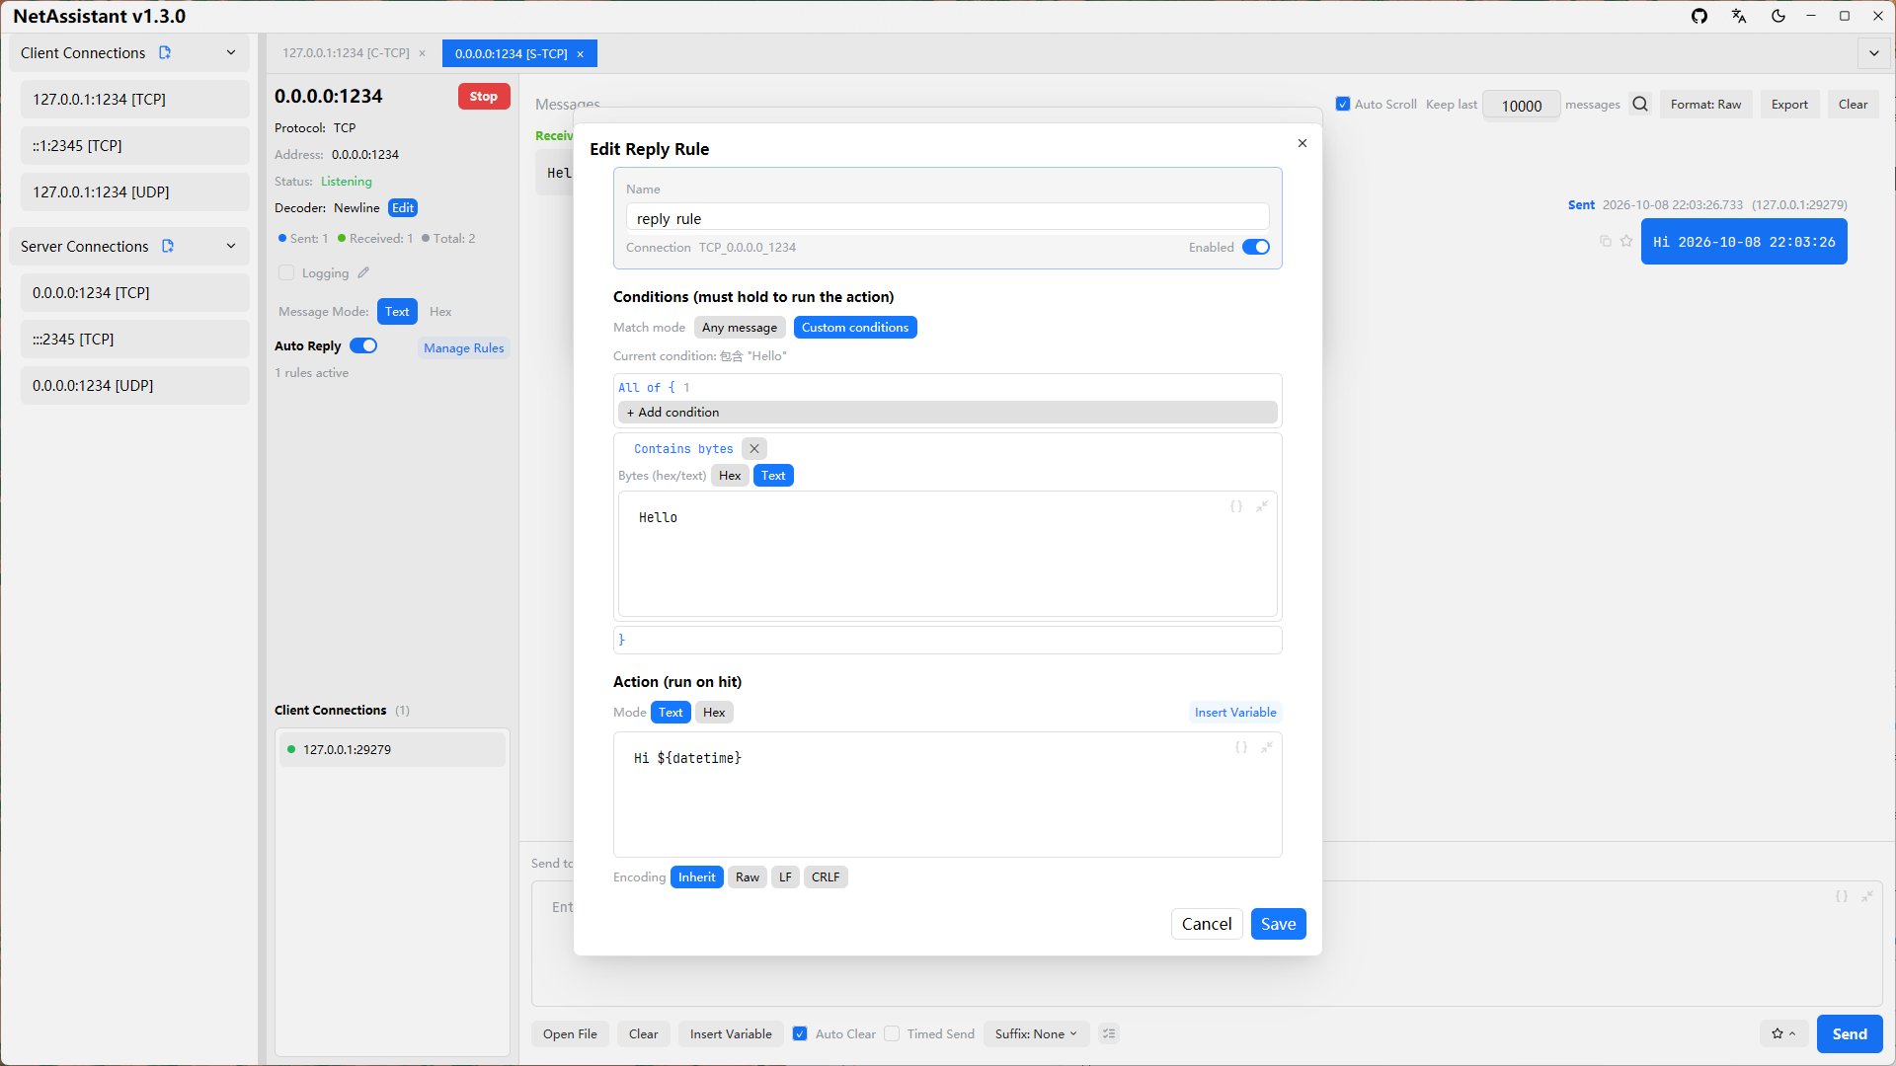
Task: Search messages with magnifier icon
Action: [1640, 104]
